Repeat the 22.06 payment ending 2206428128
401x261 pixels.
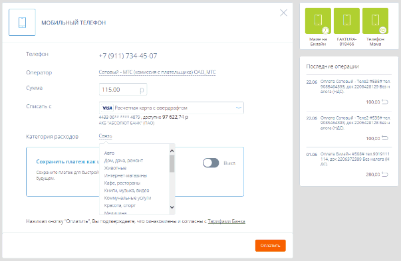click(x=385, y=138)
